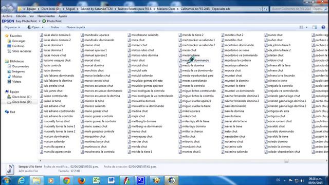Select Bibliotecas in the navigation pane
The width and height of the screenshot is (329, 185).
click(x=17, y=62)
